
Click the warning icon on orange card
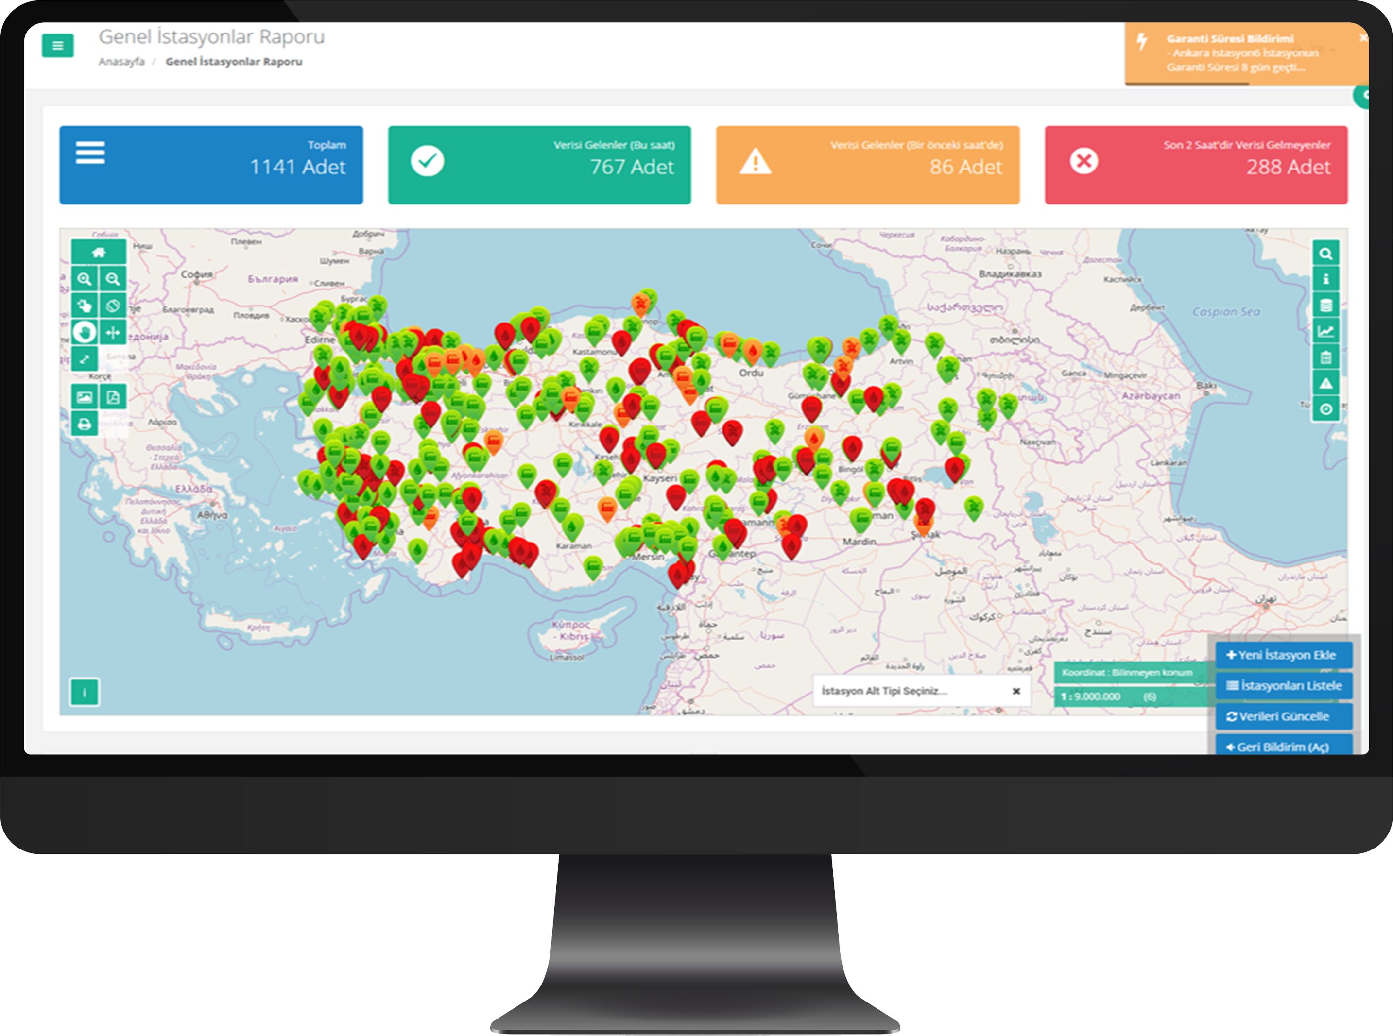click(756, 161)
